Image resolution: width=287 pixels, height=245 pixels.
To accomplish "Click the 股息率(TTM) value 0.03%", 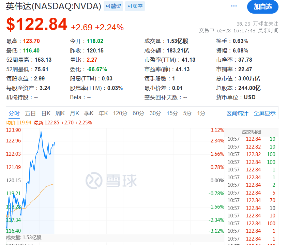I will click(x=115, y=88).
